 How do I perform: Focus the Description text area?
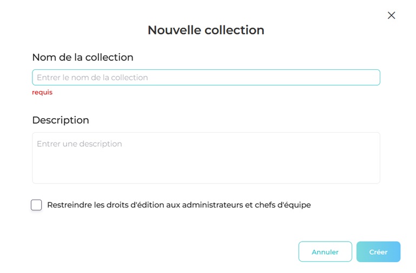point(206,158)
